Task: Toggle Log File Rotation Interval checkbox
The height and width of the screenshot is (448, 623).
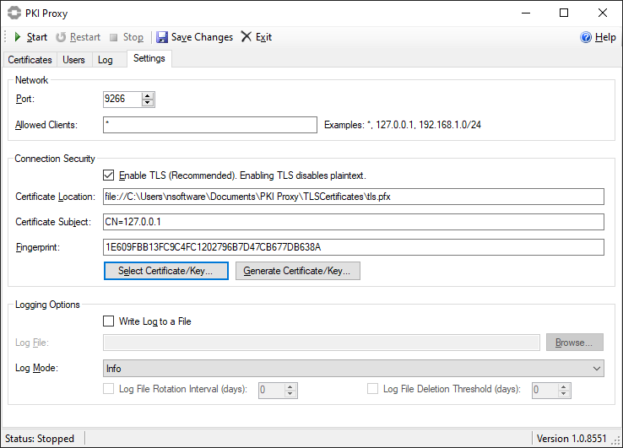Action: [x=108, y=388]
